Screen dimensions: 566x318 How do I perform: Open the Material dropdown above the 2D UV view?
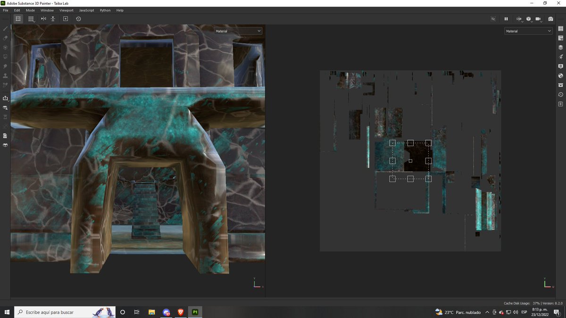pos(528,31)
